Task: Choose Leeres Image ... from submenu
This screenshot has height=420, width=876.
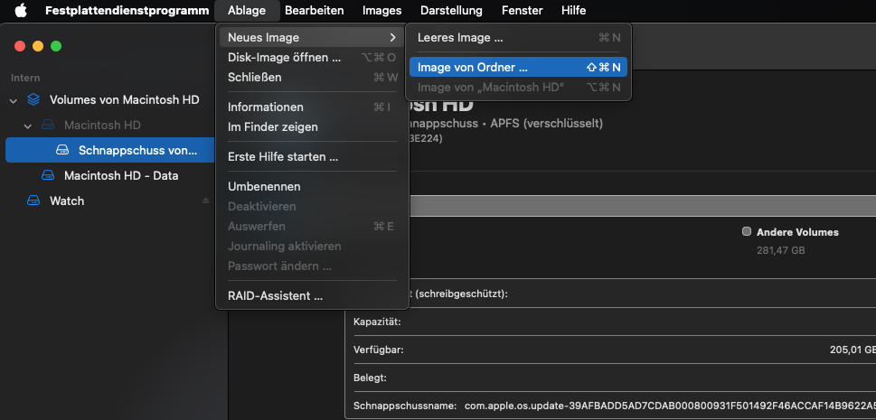Action: point(518,38)
